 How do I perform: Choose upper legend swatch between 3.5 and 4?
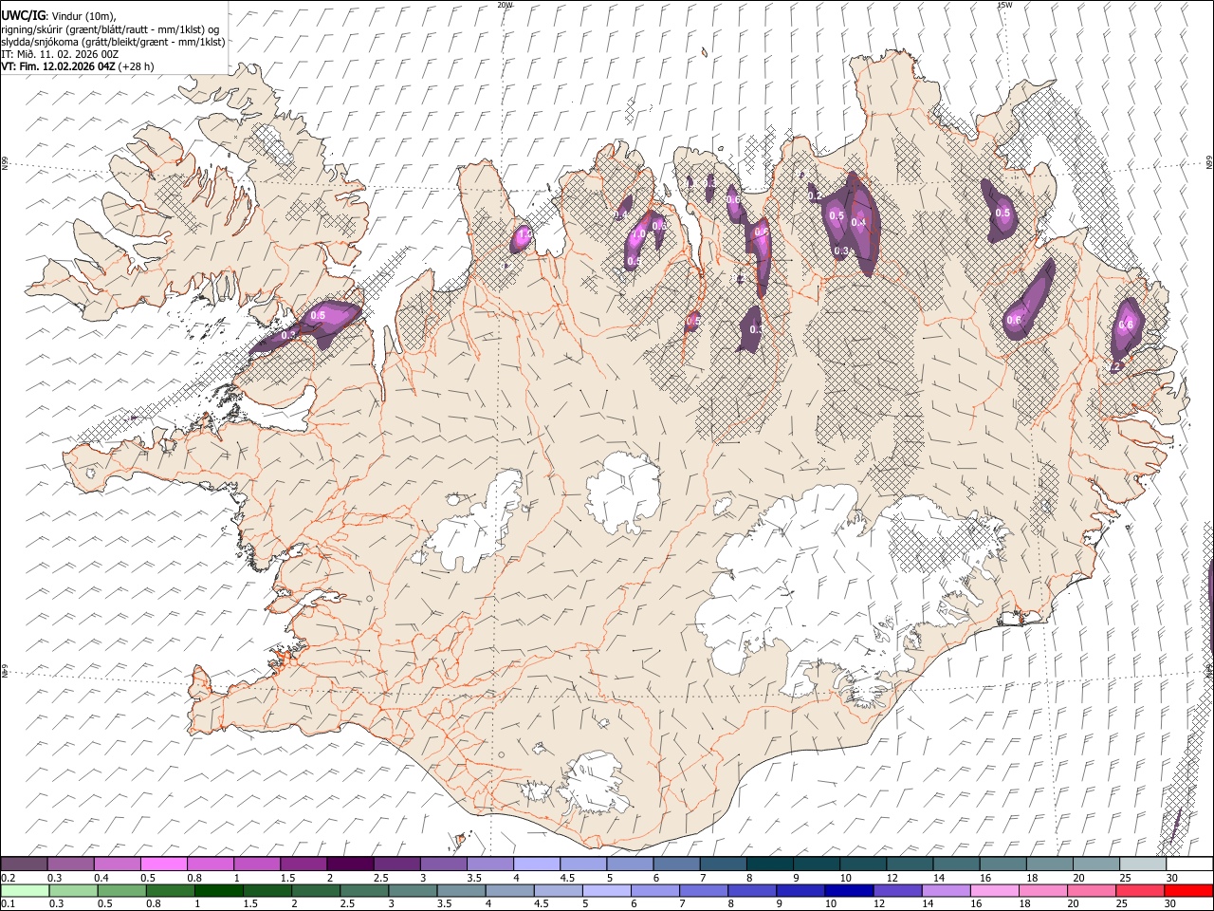click(489, 865)
